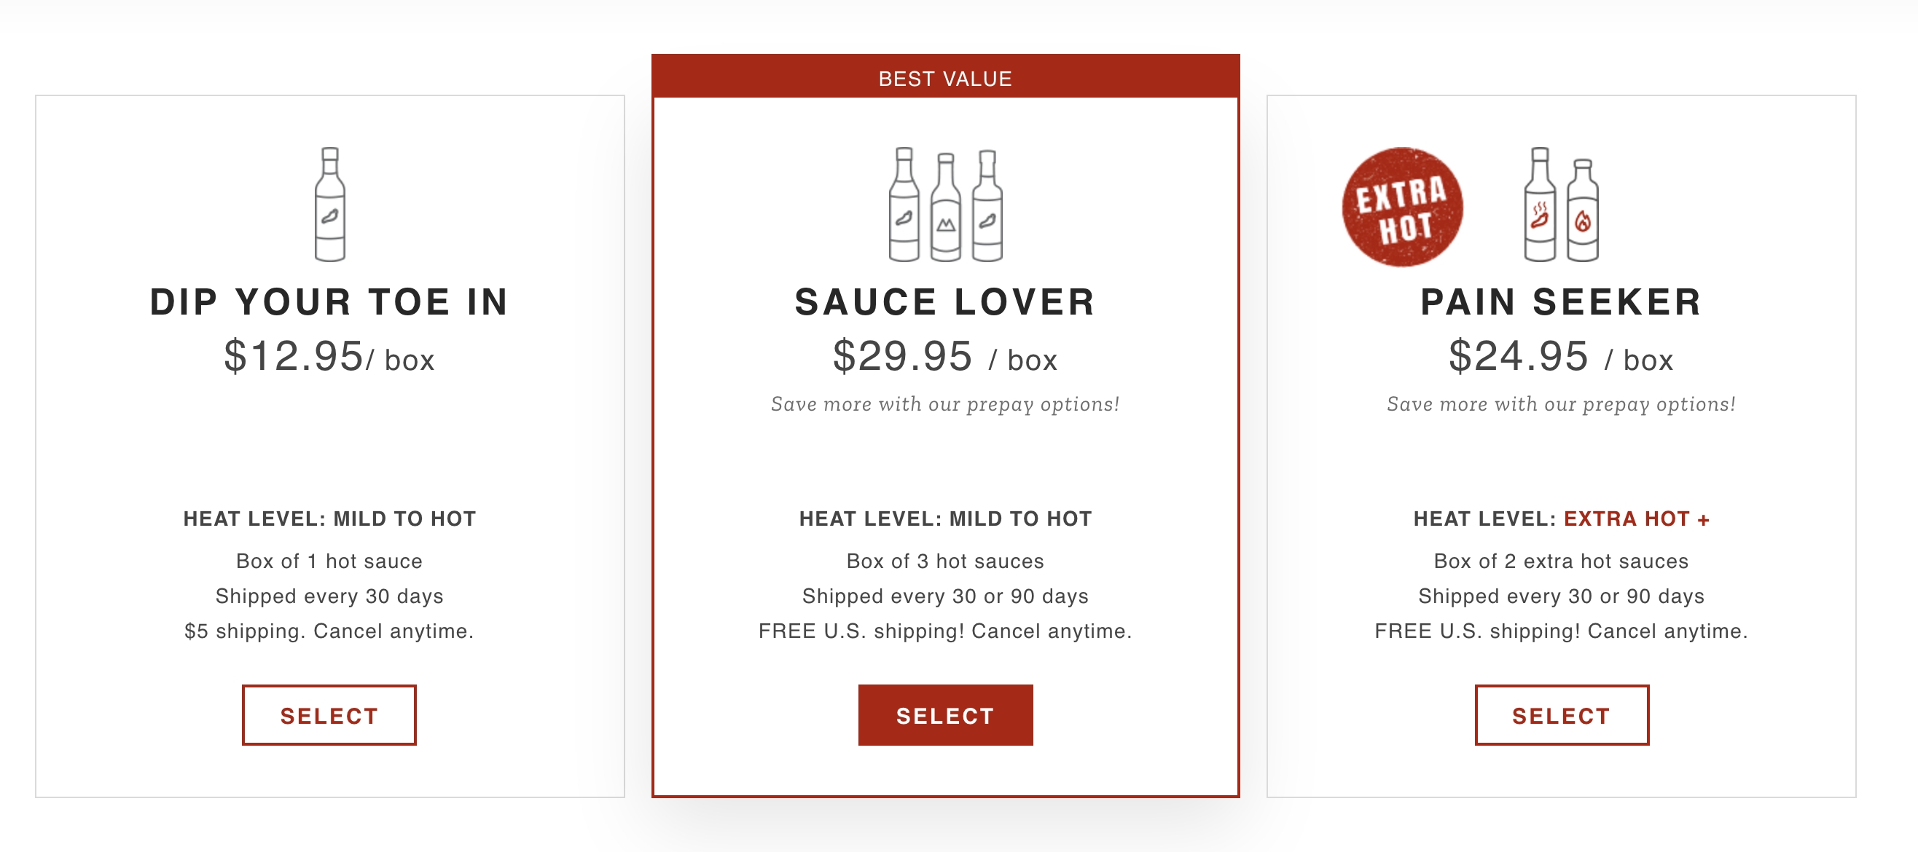Click the red Extra Hot + heat level text
The image size is (1918, 852).
pos(1636,518)
